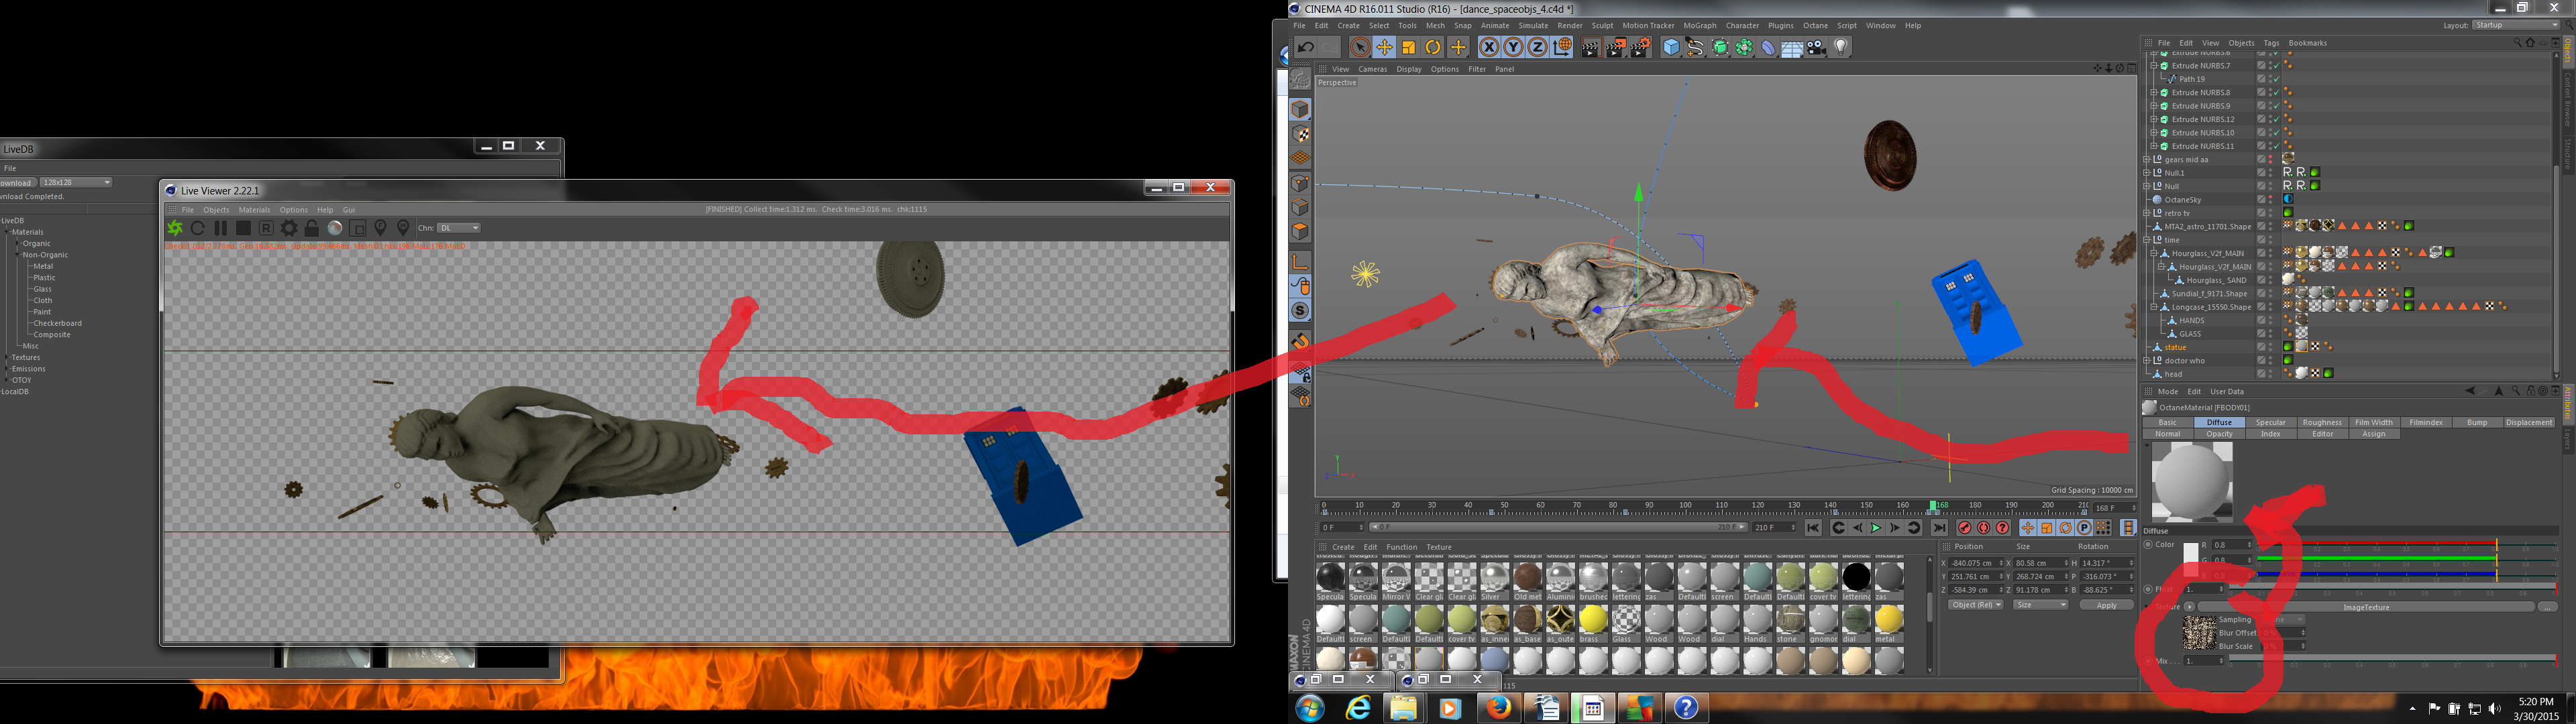Open the 128x128 size dropdown in LiveDB
Image resolution: width=2576 pixels, height=724 pixels.
point(76,183)
